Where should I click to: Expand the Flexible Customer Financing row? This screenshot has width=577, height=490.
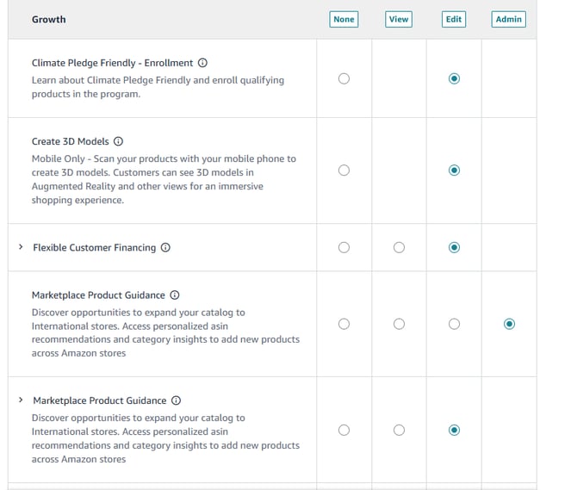tap(21, 247)
